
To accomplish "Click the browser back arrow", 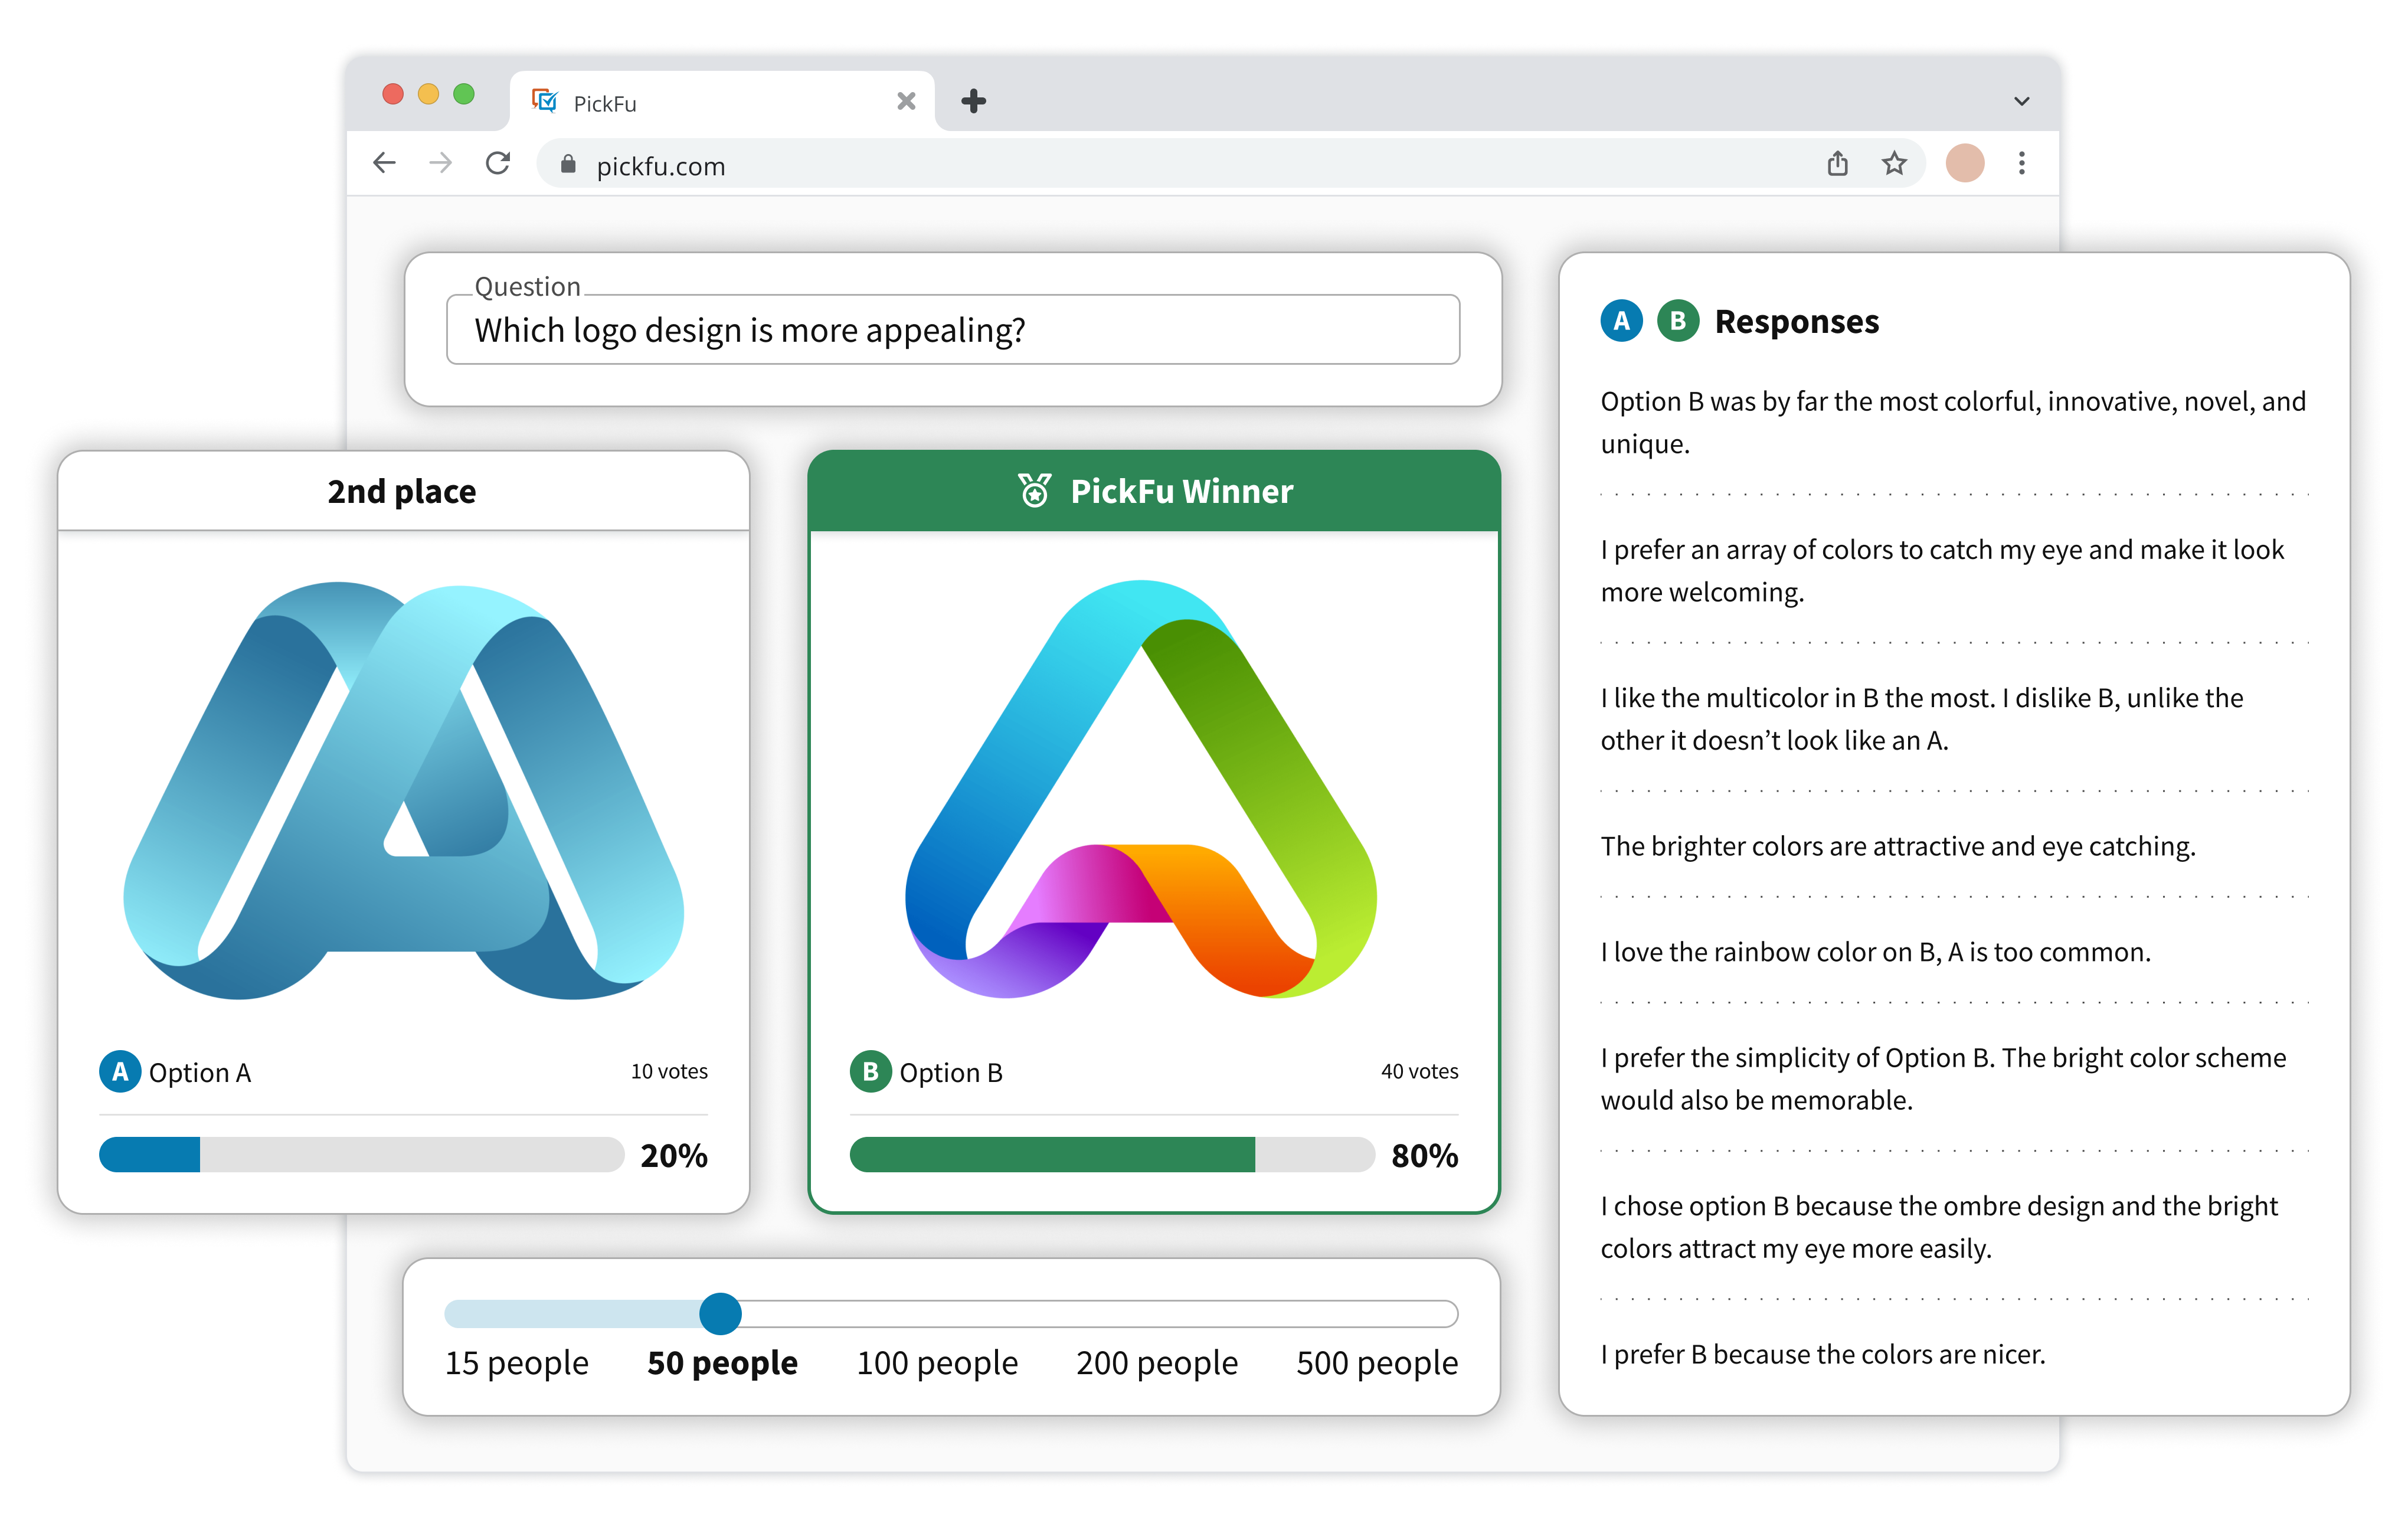I will pos(384,163).
